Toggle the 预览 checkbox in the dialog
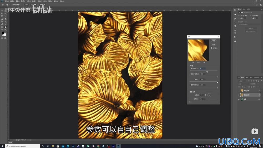263x148 pixels. tap(211, 48)
